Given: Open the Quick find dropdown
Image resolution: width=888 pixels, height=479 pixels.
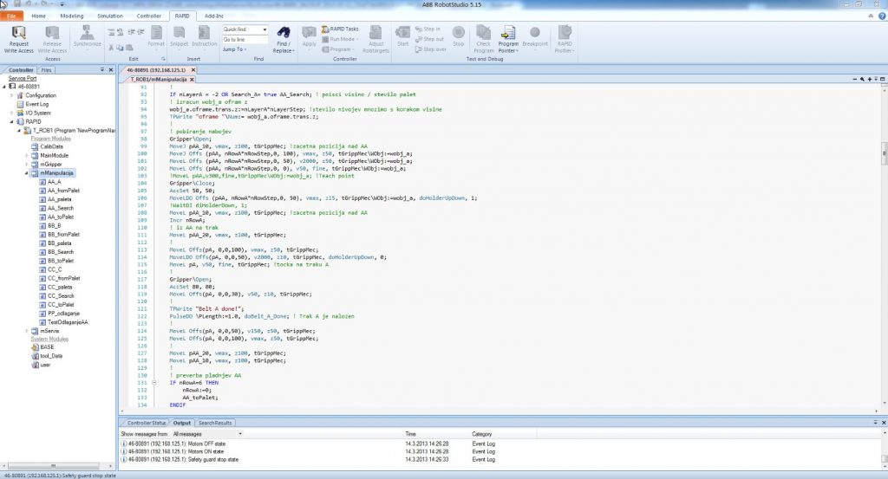Looking at the screenshot, I should click(x=264, y=29).
